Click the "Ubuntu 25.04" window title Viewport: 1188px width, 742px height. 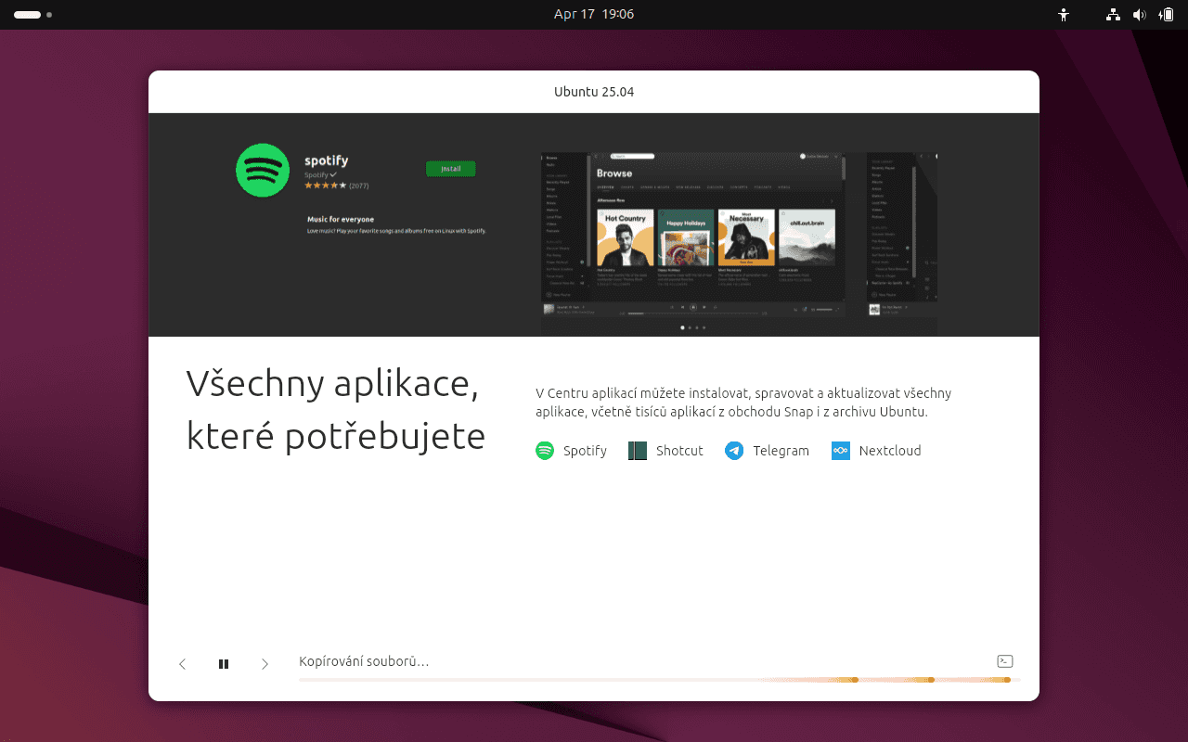(x=594, y=92)
